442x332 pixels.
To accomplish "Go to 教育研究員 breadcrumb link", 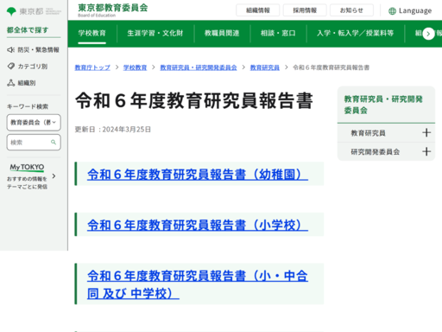I will (264, 67).
